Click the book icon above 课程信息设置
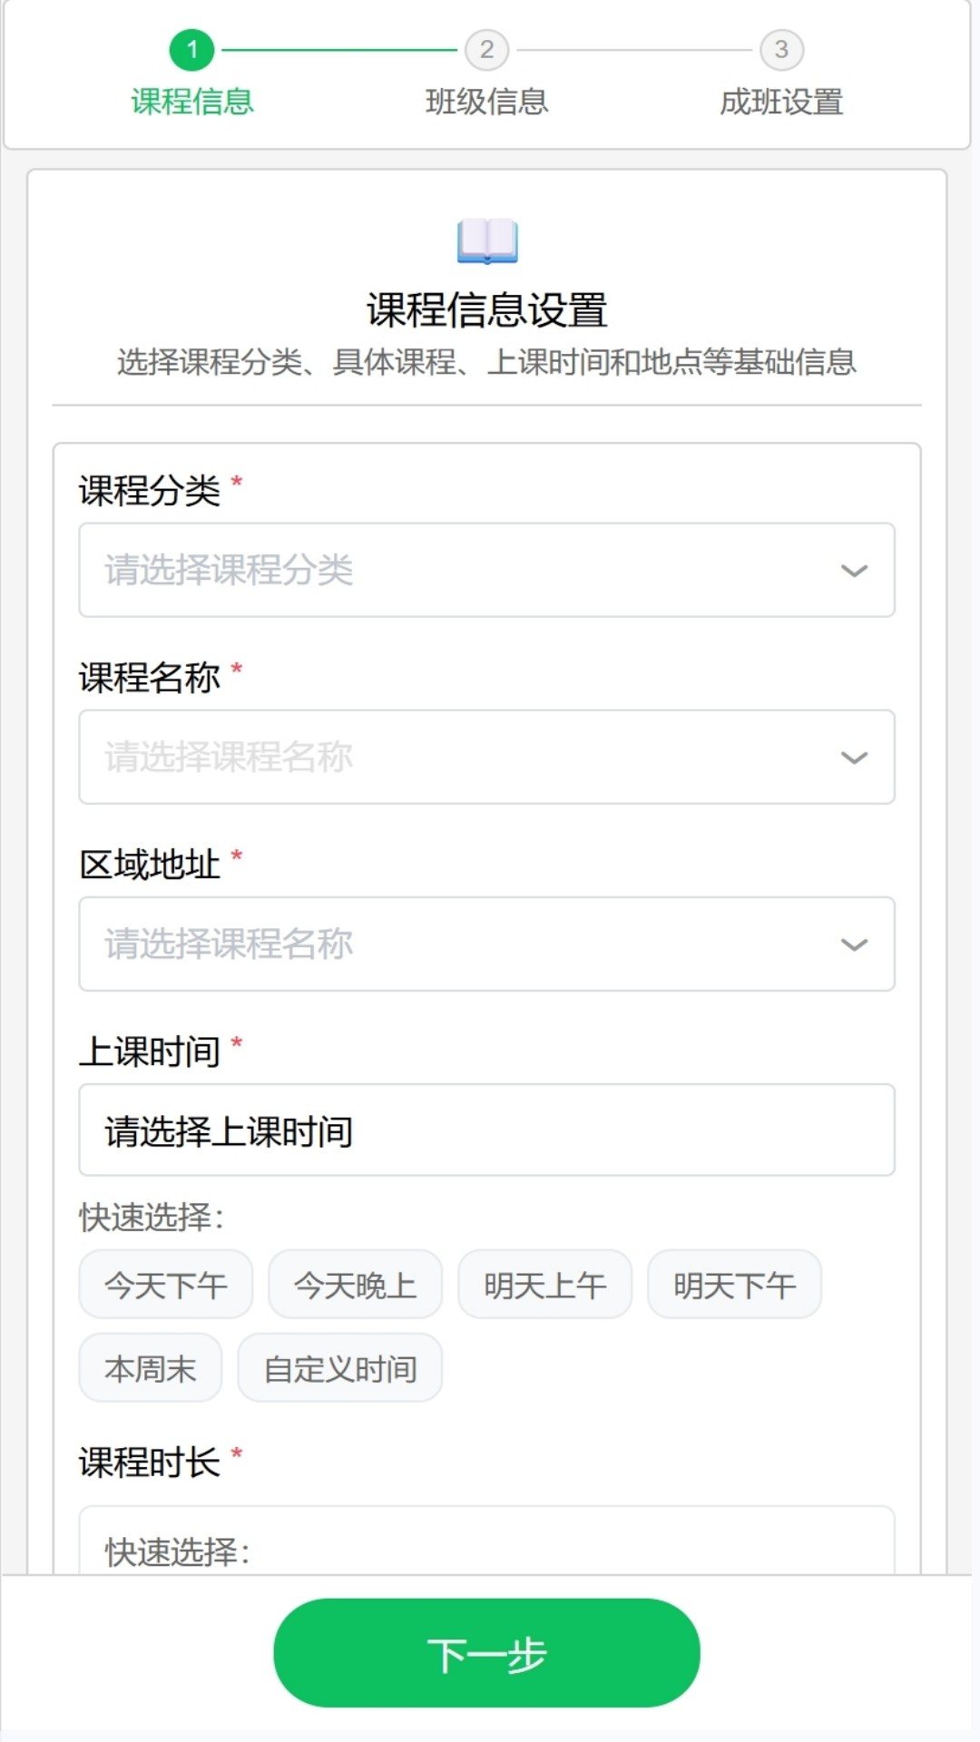The width and height of the screenshot is (980, 1742). point(488,242)
